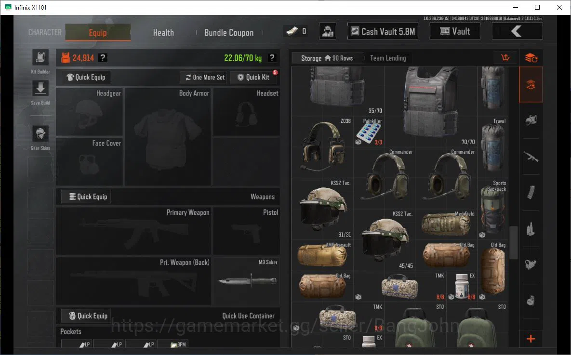Image resolution: width=571 pixels, height=355 pixels.
Task: Select the Z036 headset item
Action: tap(322, 147)
